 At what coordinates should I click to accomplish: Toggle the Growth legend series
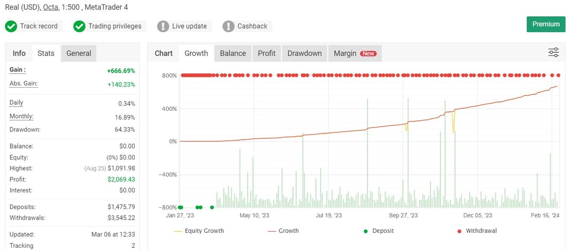(x=283, y=231)
